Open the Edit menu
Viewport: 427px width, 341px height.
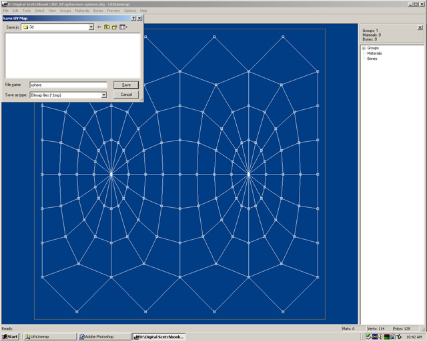point(15,11)
